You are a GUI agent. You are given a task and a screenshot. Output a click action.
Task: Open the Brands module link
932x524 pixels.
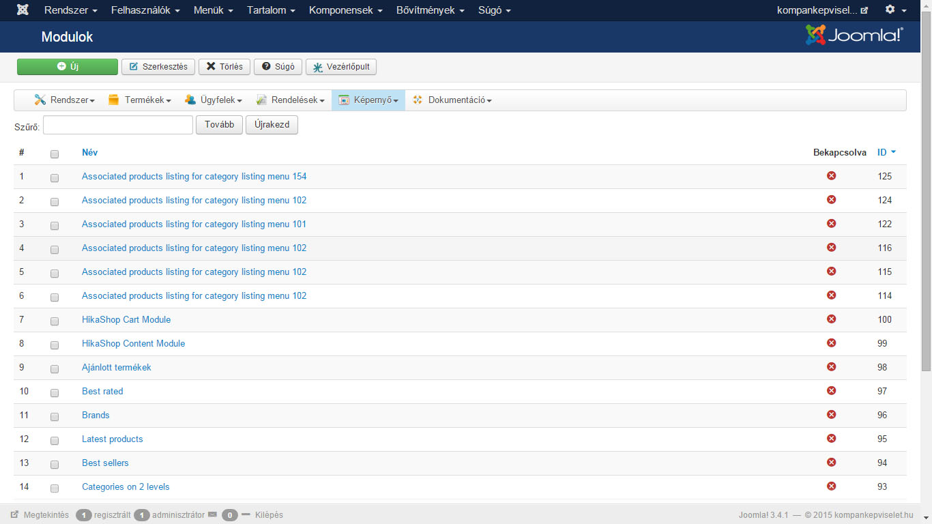pos(96,415)
